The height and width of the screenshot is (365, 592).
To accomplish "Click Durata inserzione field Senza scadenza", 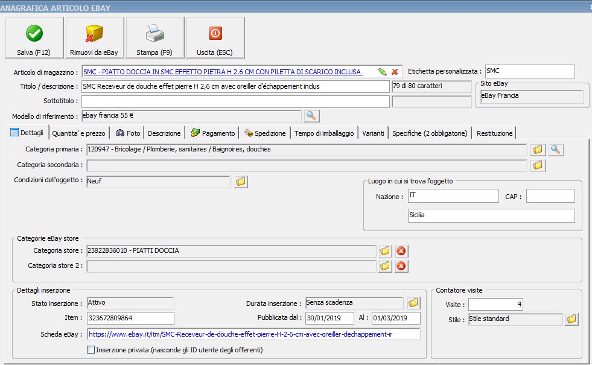I will (354, 303).
